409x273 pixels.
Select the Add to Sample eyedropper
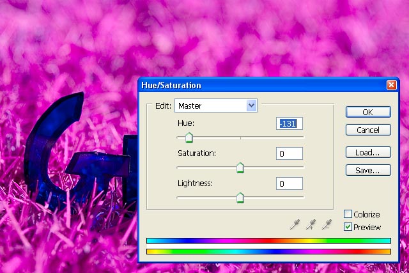[x=311, y=224]
